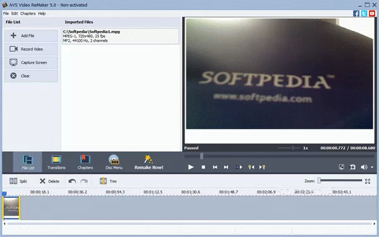Clear the file list

pos(31,76)
